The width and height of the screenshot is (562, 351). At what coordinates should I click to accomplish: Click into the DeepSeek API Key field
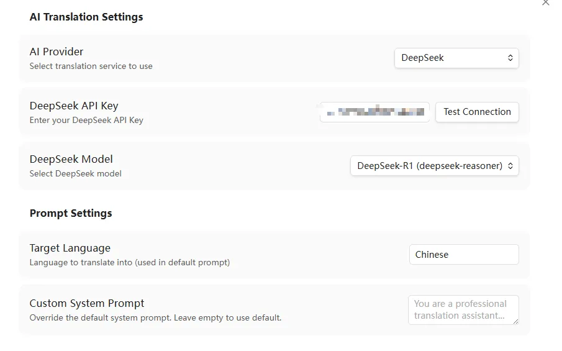pyautogui.click(x=375, y=112)
